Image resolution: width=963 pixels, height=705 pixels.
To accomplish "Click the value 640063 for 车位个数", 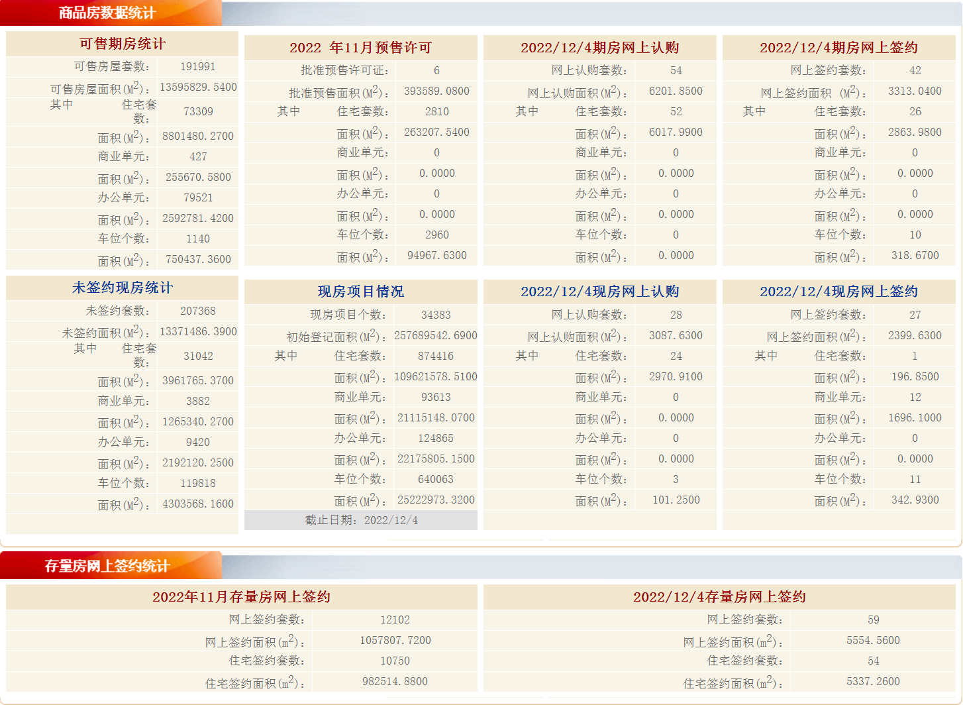I will click(x=436, y=479).
